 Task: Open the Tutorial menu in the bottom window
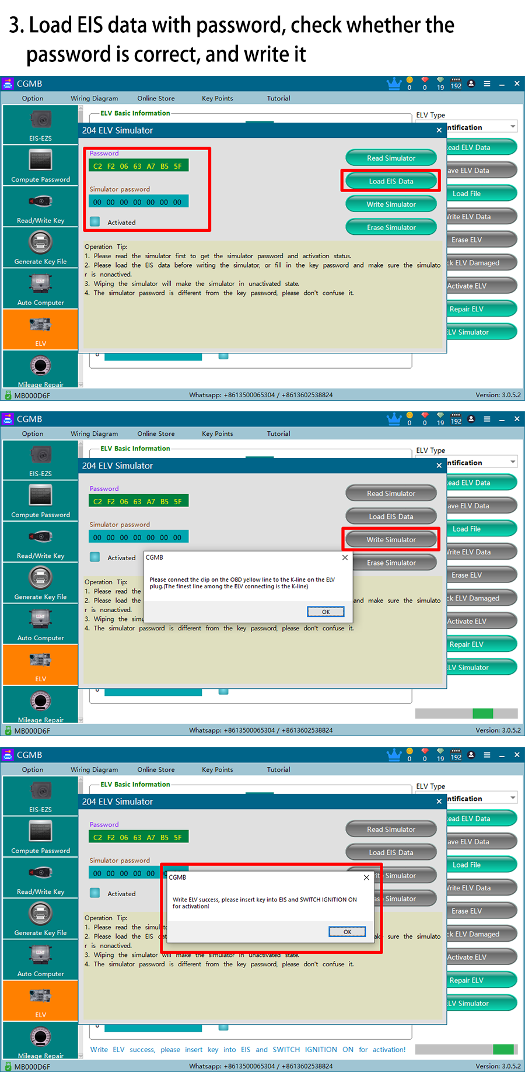(278, 769)
